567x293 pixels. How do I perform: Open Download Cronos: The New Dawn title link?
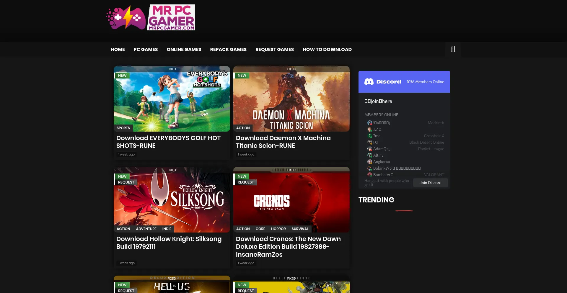pos(288,247)
